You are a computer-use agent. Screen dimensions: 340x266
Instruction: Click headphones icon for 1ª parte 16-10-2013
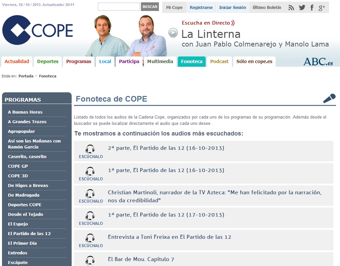(x=90, y=171)
